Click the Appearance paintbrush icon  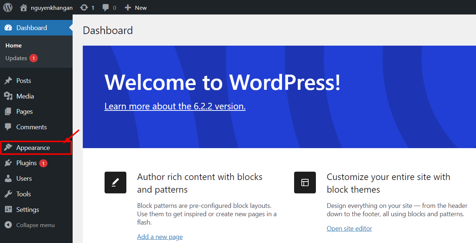(x=8, y=148)
